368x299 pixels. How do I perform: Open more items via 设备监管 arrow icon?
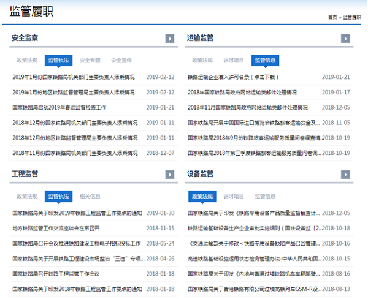345,175
